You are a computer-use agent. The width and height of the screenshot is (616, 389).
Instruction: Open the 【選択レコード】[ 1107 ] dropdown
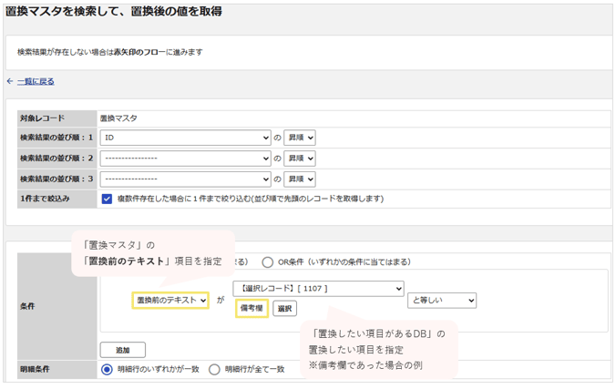pyautogui.click(x=318, y=289)
